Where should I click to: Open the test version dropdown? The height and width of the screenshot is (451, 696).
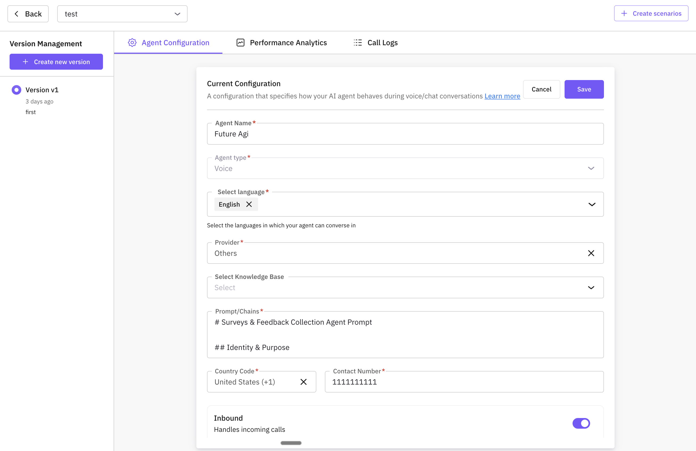click(177, 14)
